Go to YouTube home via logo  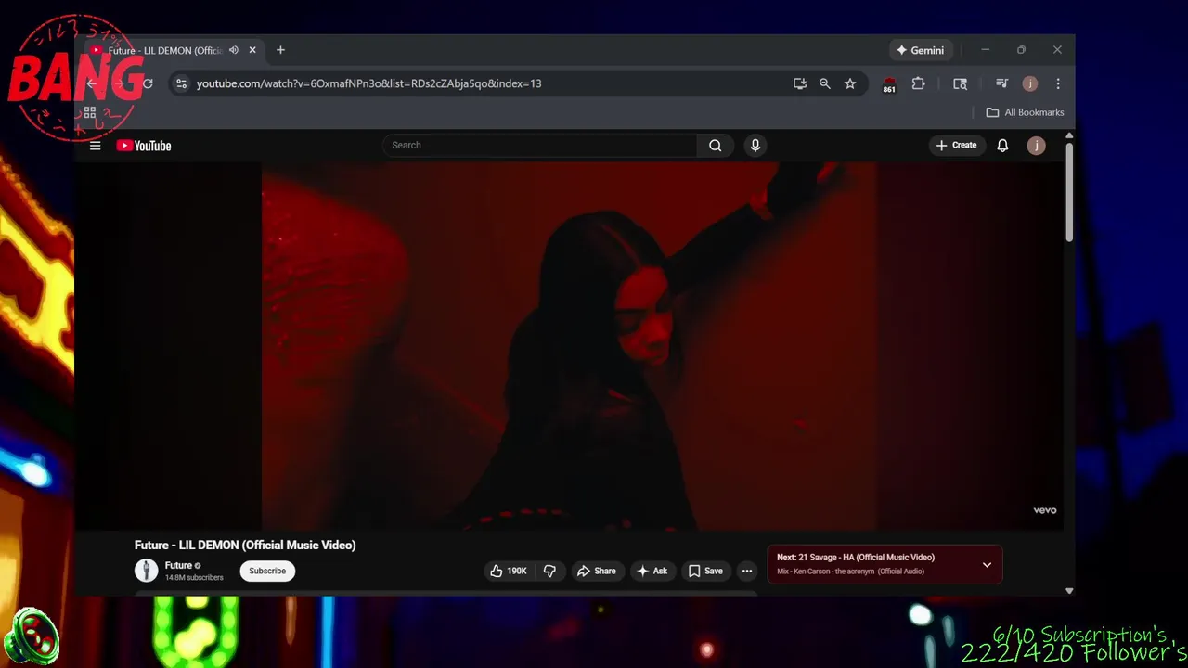(x=144, y=146)
